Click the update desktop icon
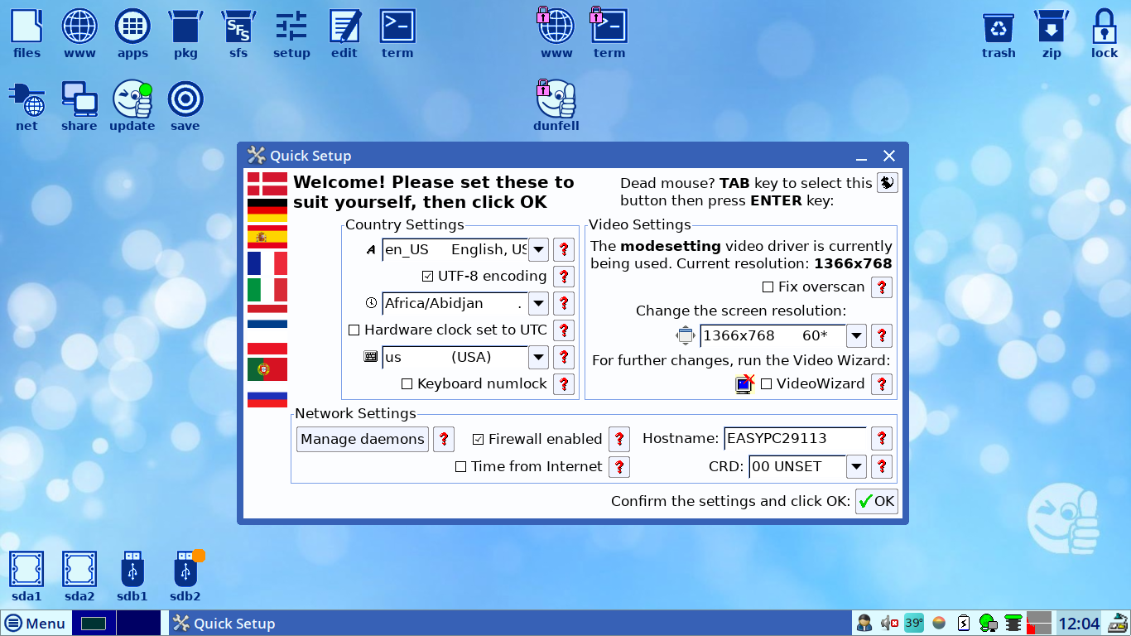This screenshot has height=636, width=1131. pyautogui.click(x=132, y=106)
